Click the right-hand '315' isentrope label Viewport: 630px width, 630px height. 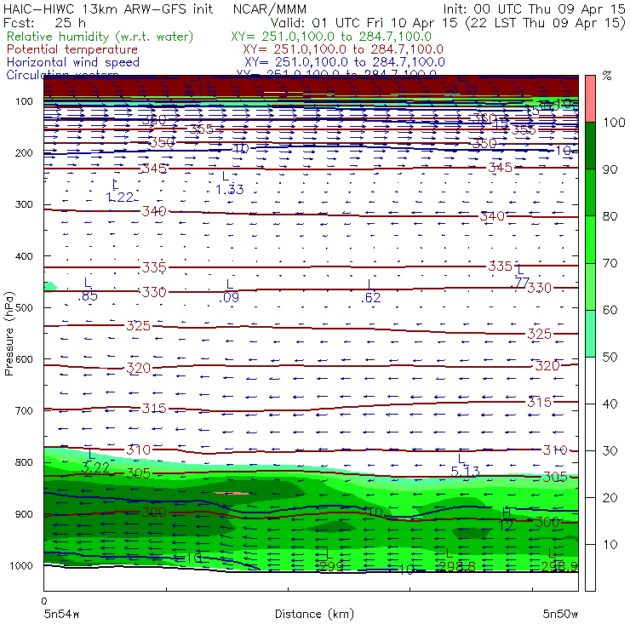539,402
